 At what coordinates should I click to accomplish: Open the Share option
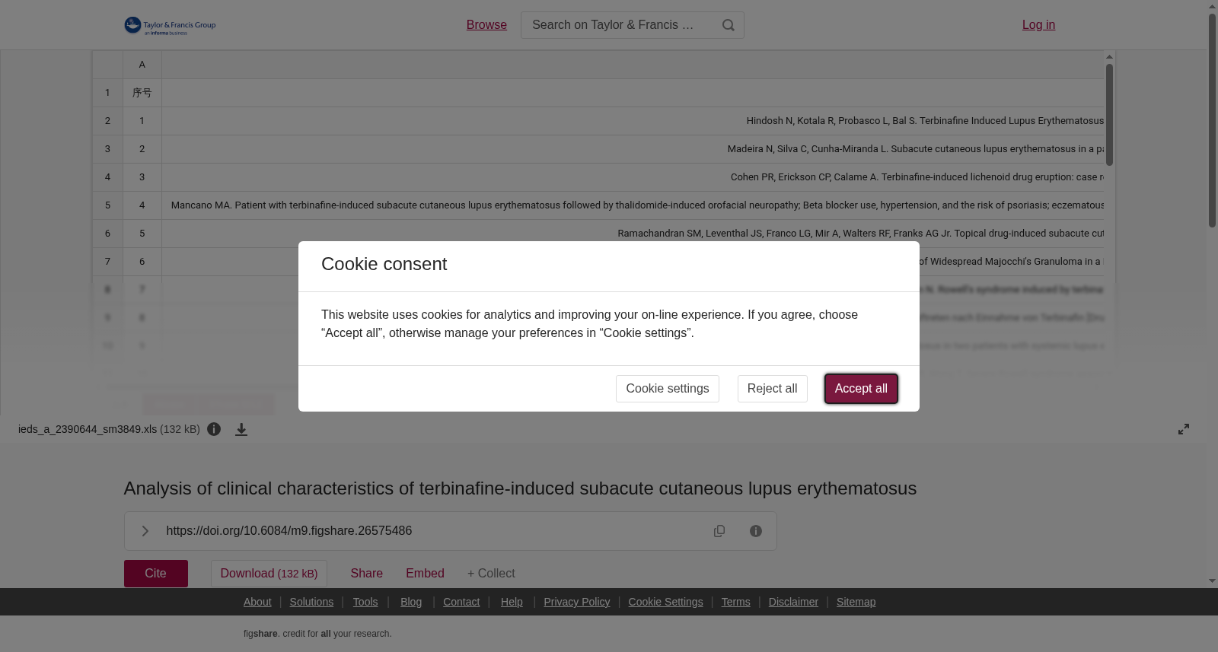(366, 574)
